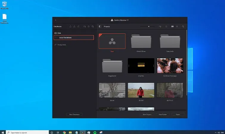
Task: Open database sort options
Action: pyautogui.click(x=85, y=27)
